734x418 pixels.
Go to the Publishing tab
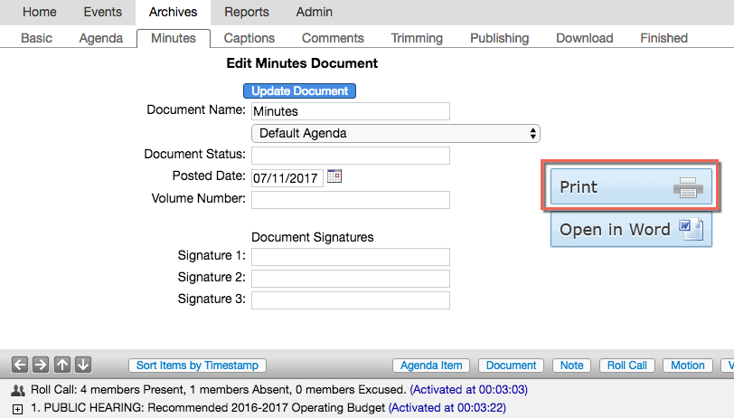coord(499,38)
